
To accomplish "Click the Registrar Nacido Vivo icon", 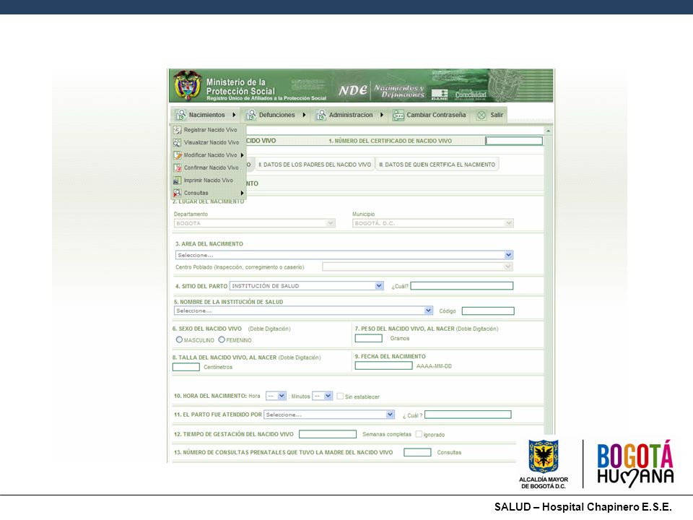I will (178, 130).
